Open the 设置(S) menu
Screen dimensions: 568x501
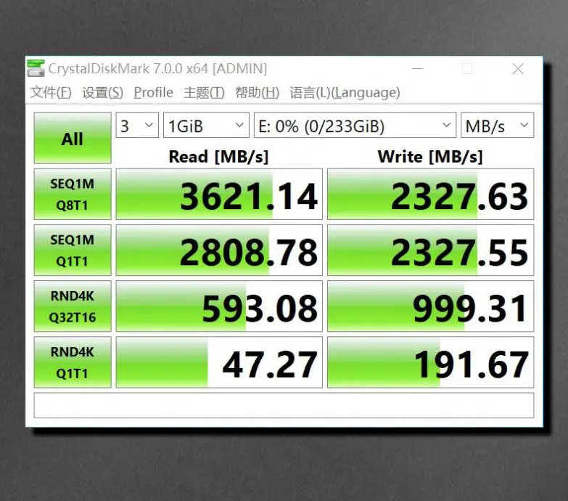103,92
